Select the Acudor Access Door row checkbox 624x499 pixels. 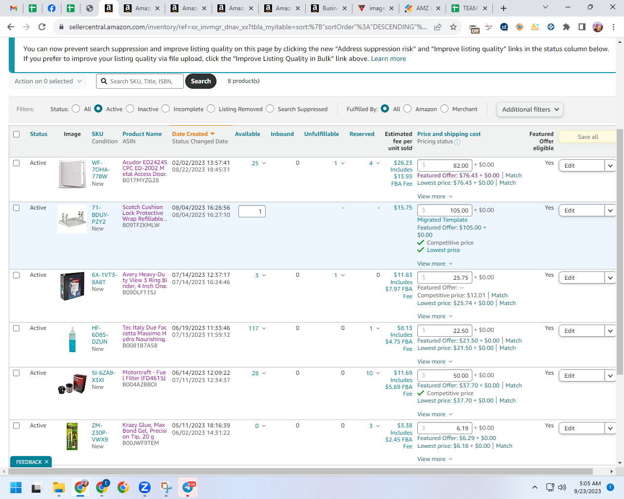coord(16,163)
